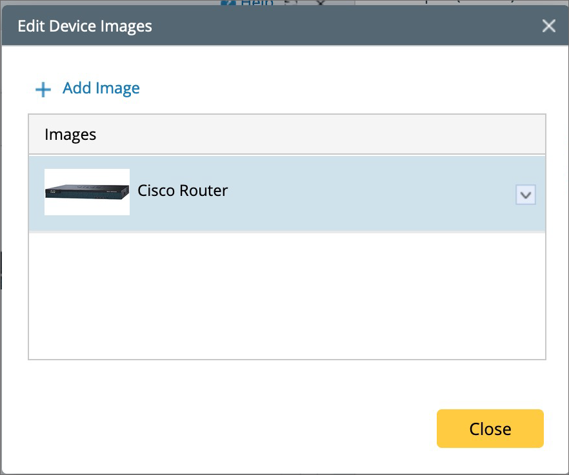Click the Help icon behind the dialog

tap(227, 3)
